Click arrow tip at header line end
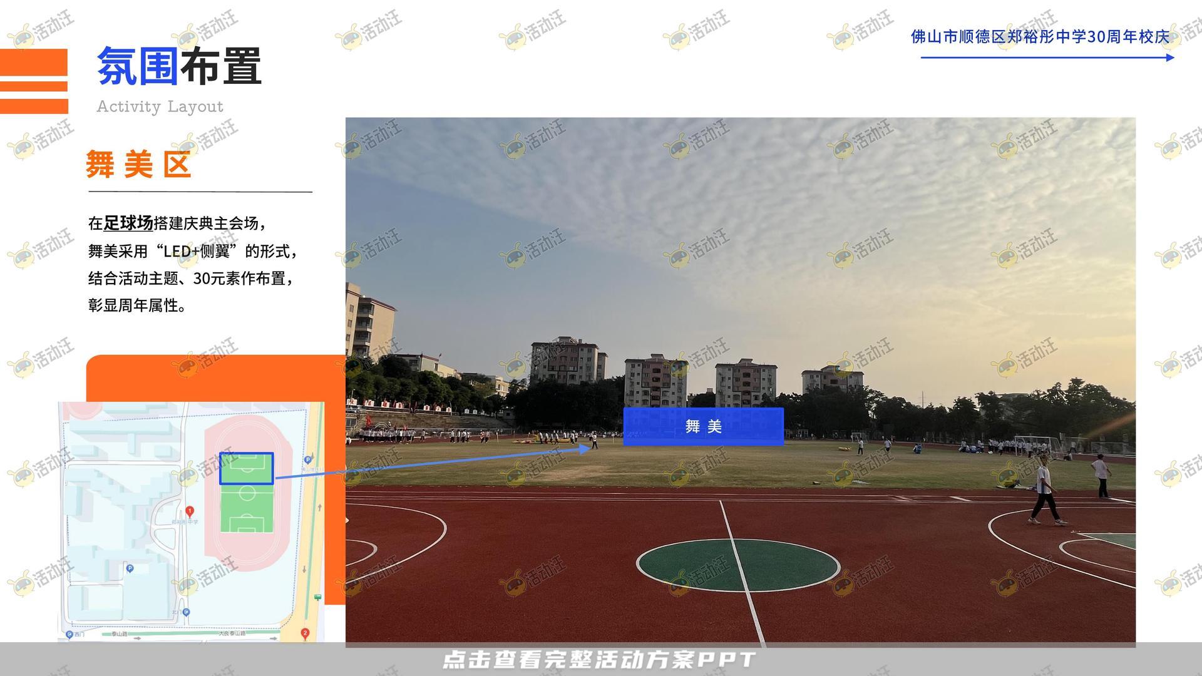 pyautogui.click(x=1171, y=58)
